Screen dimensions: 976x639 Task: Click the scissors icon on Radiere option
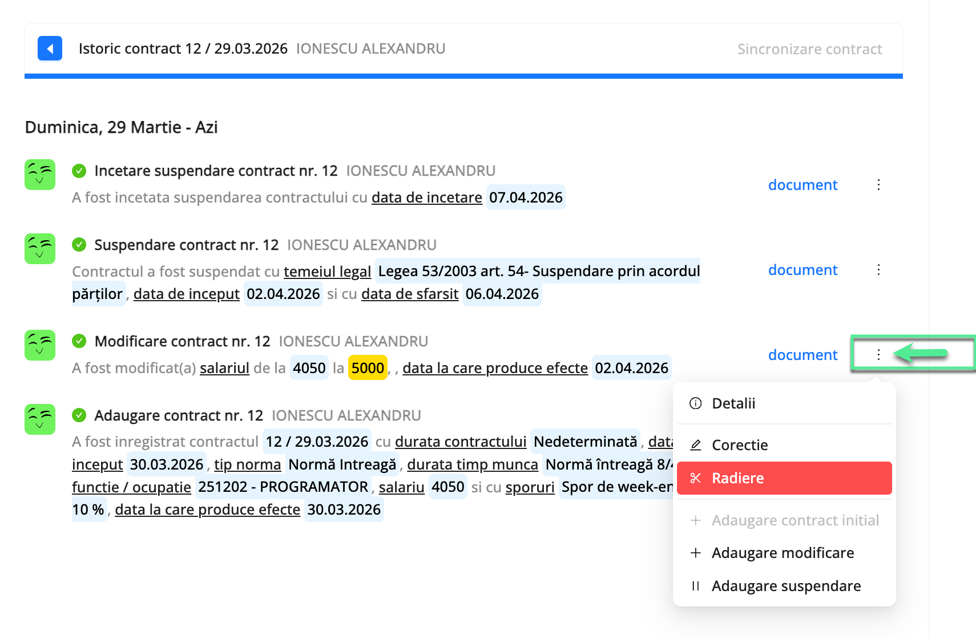tap(696, 478)
